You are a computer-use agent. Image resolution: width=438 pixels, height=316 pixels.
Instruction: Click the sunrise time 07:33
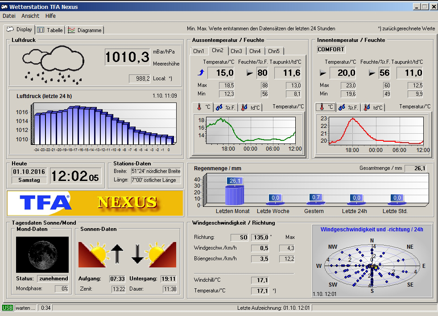(117, 279)
